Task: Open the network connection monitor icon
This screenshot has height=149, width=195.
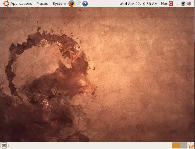Action: tap(183, 4)
